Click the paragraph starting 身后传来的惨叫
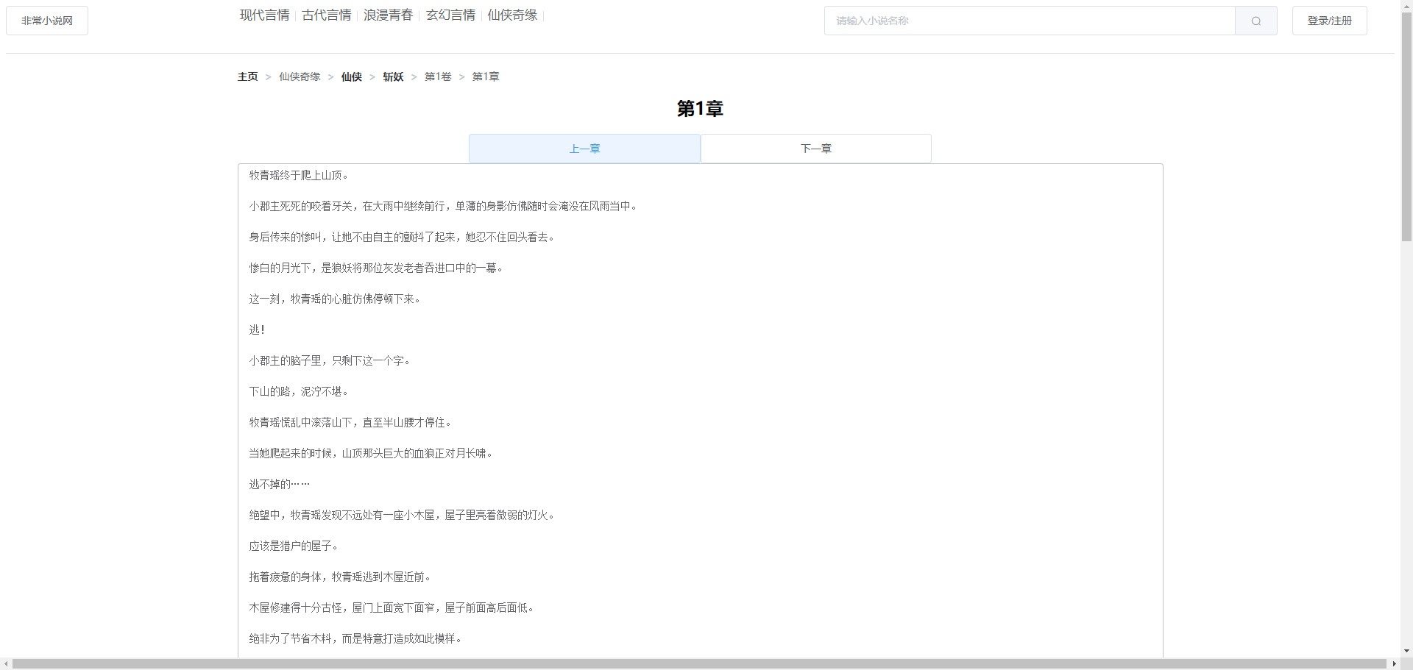 402,237
